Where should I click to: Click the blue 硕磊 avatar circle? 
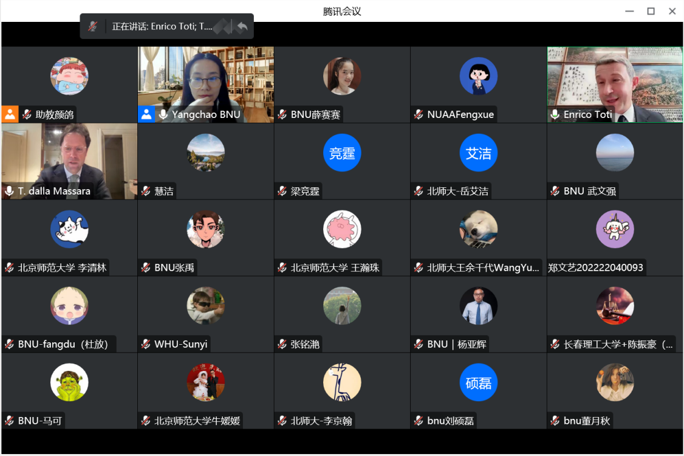click(479, 382)
